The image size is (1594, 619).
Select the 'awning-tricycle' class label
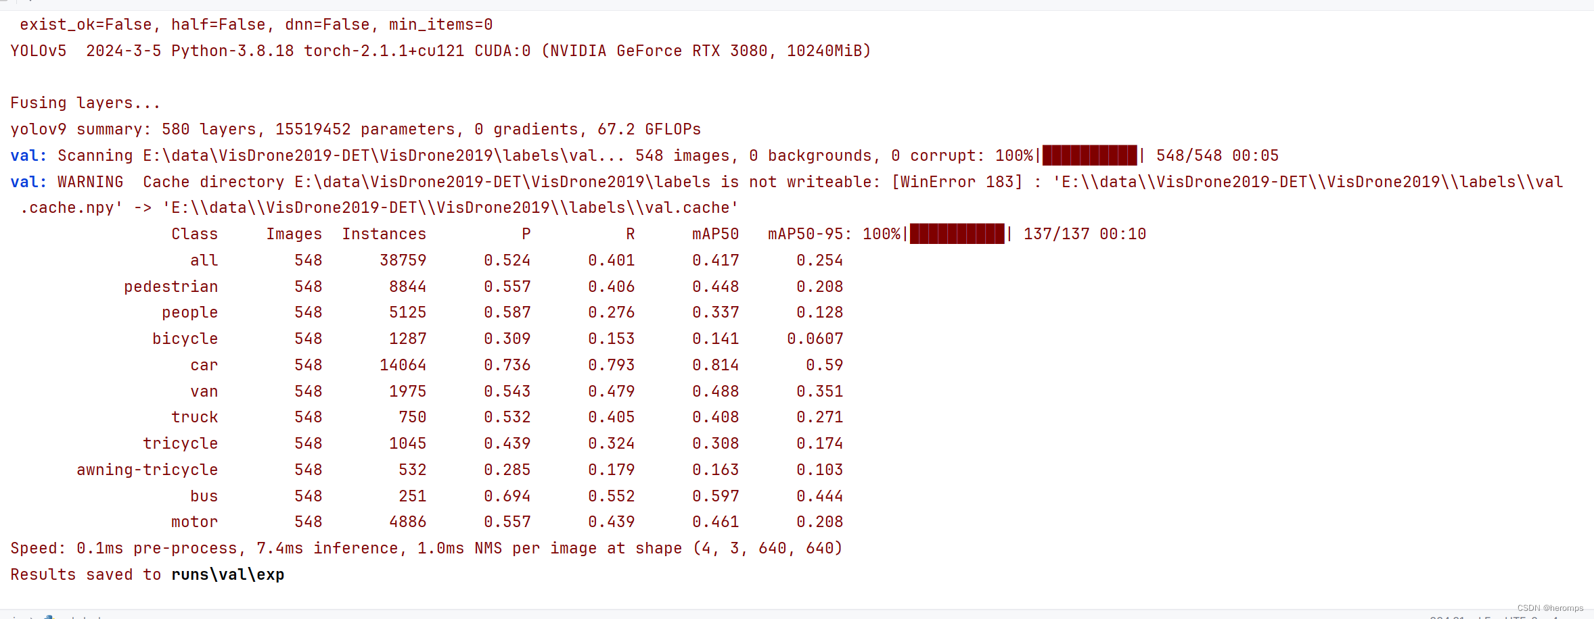[147, 470]
